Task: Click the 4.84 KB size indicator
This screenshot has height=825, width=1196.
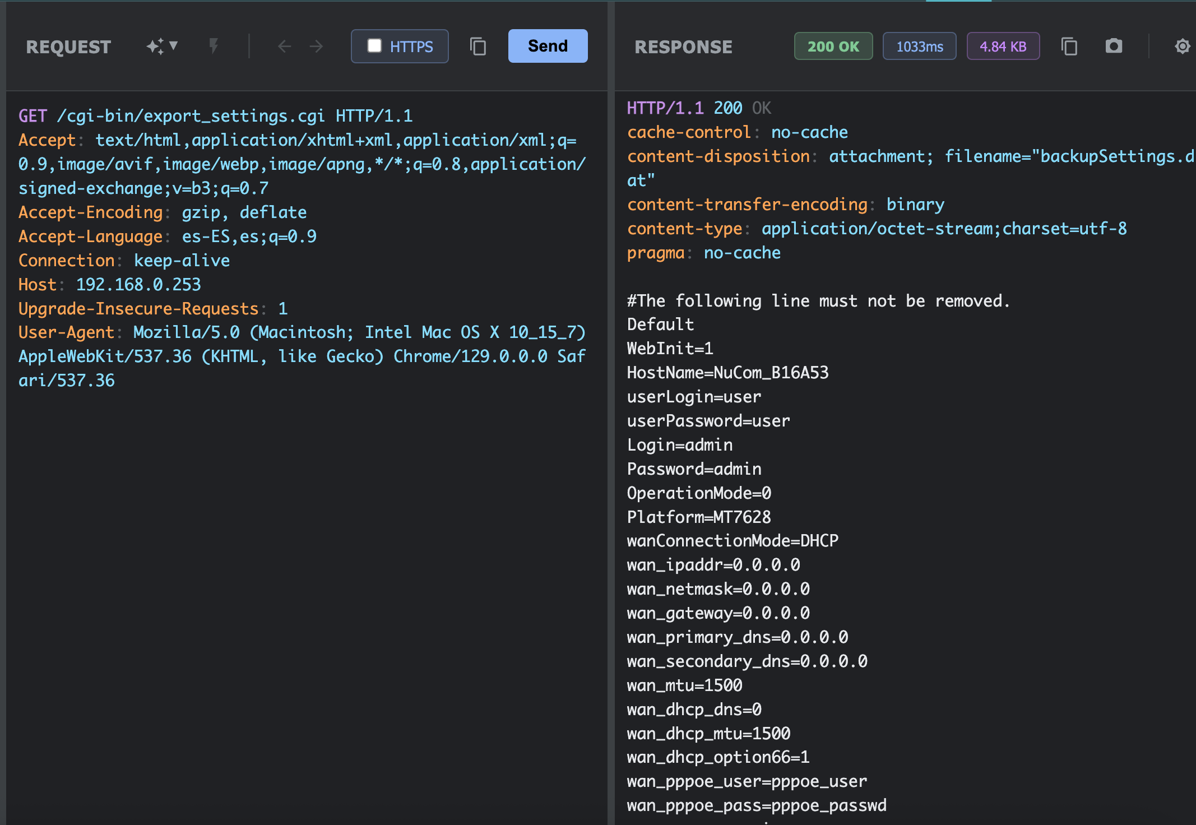Action: [1003, 46]
